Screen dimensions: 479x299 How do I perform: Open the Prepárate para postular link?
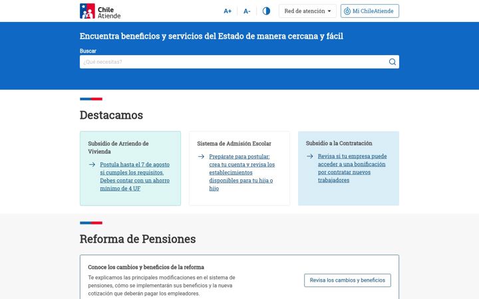(x=242, y=172)
